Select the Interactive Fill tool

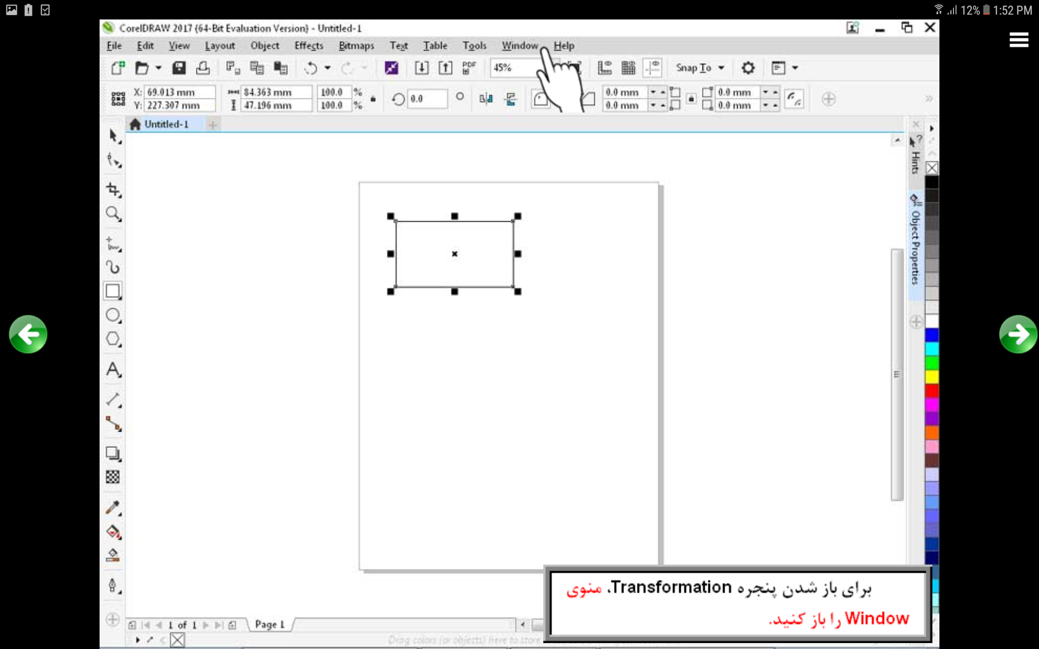point(113,532)
